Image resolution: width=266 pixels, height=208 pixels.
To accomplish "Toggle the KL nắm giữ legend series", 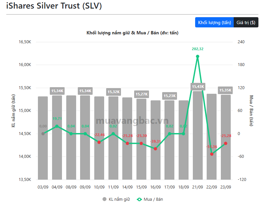I will [116, 199].
